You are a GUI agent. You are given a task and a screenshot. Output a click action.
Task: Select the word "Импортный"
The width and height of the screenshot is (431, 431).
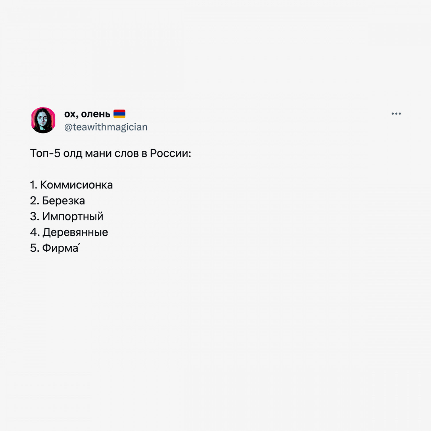point(73,217)
